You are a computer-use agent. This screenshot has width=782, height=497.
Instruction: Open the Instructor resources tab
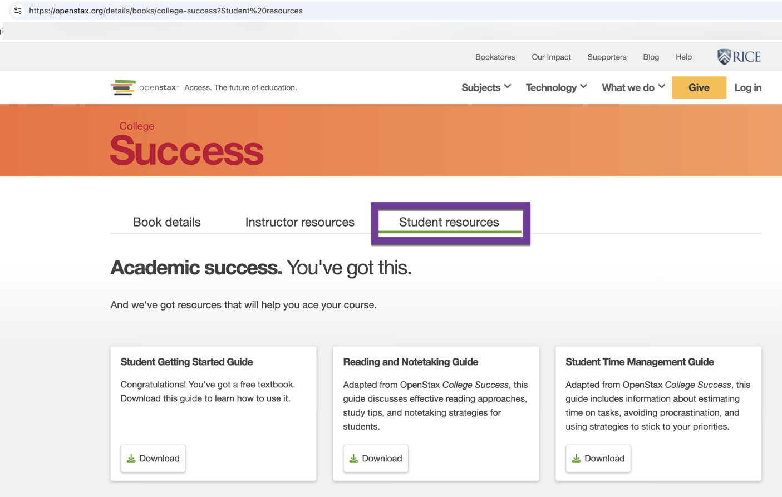click(x=299, y=222)
